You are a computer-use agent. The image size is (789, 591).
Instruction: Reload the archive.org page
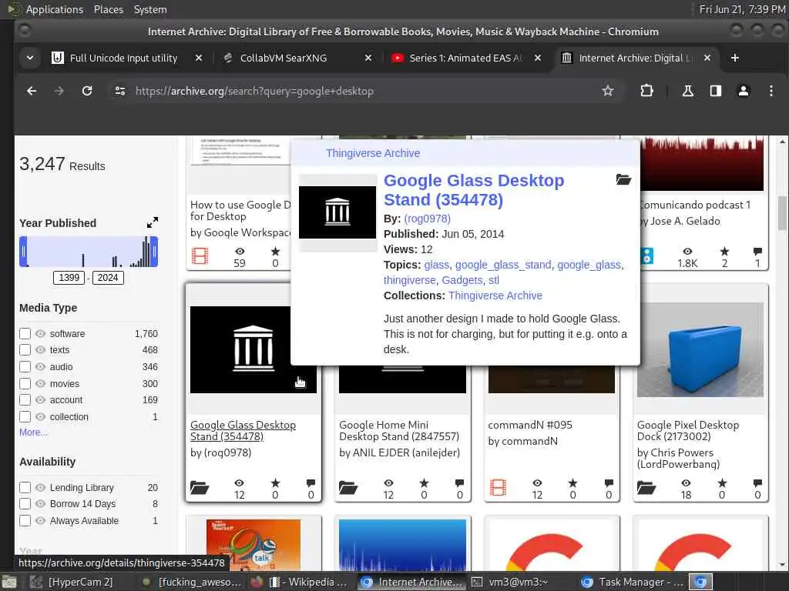[87, 91]
